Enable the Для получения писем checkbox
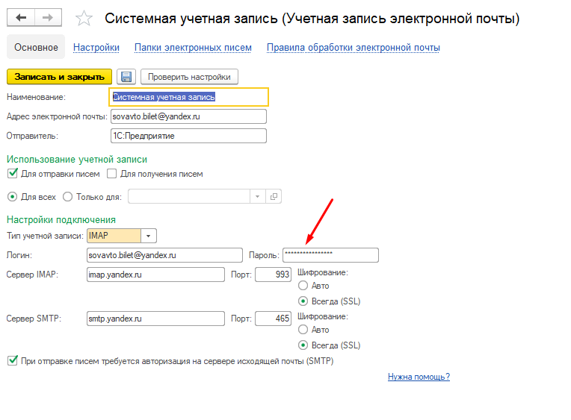Viewport: 571px width, 420px height. (112, 174)
